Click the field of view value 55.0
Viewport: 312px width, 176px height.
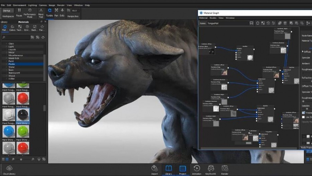tap(76, 10)
